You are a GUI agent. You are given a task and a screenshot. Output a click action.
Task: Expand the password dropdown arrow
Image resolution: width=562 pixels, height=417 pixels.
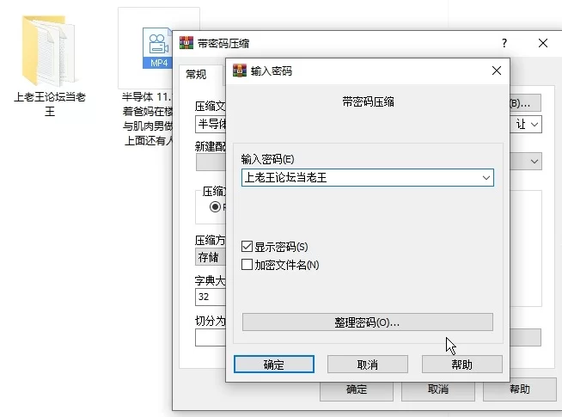(x=486, y=178)
